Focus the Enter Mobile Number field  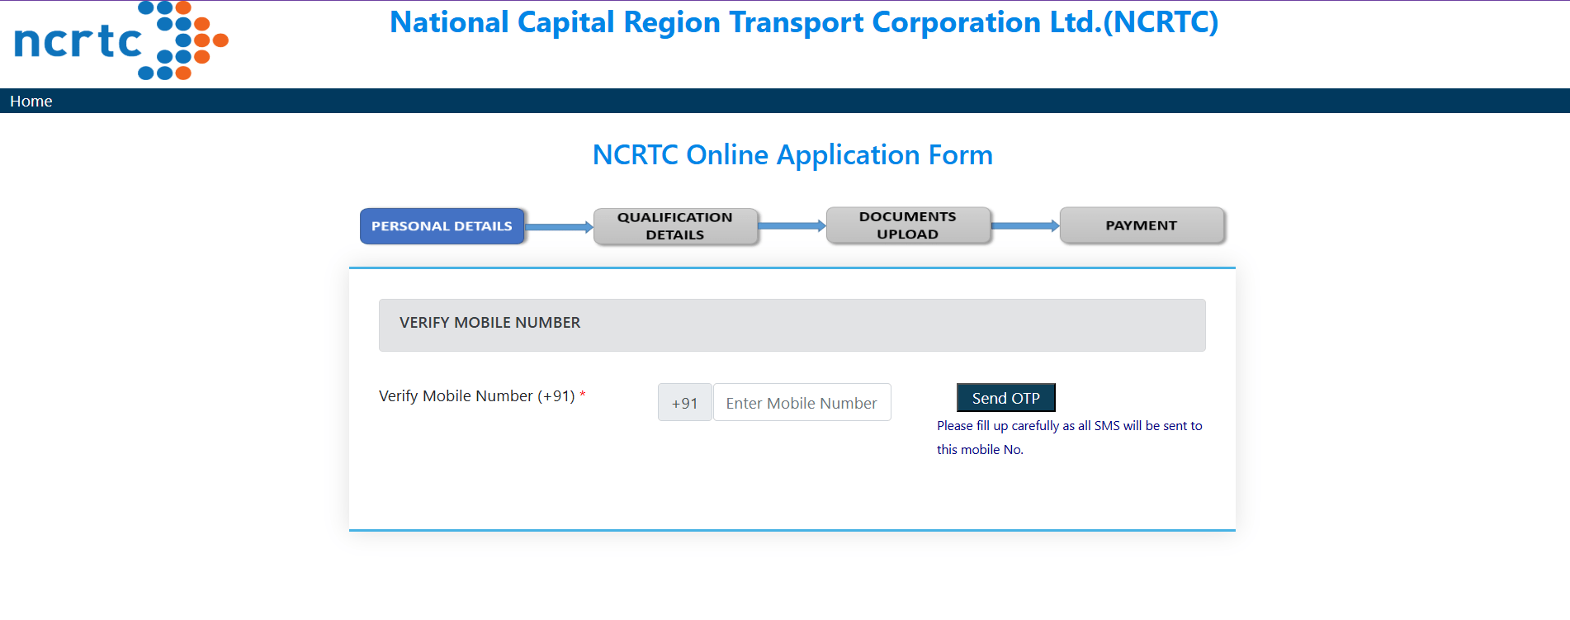801,403
